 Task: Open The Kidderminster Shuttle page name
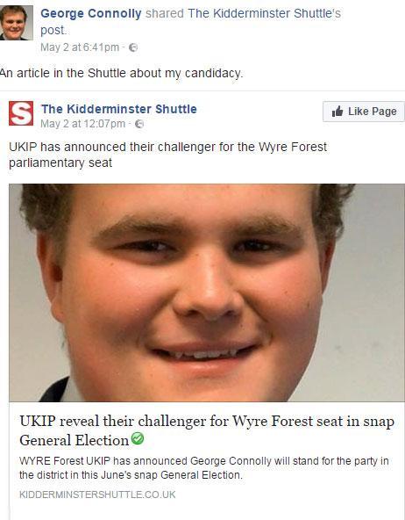119,109
